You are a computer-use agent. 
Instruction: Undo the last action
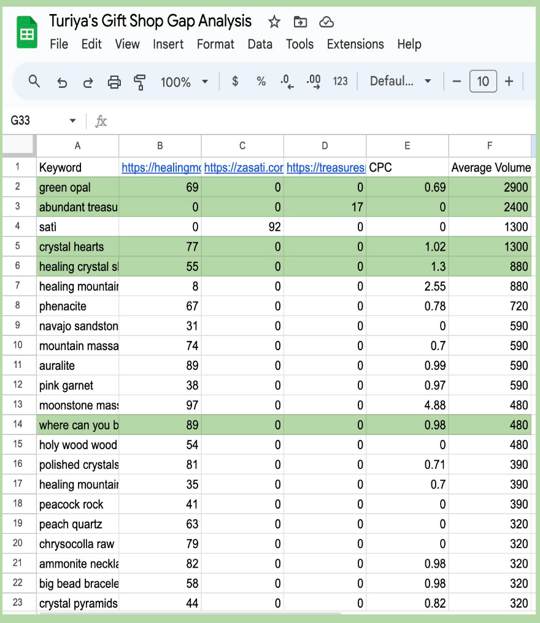[x=61, y=80]
